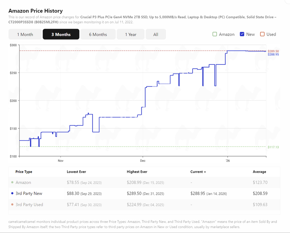Switch to the 3 Months tab

(61, 34)
